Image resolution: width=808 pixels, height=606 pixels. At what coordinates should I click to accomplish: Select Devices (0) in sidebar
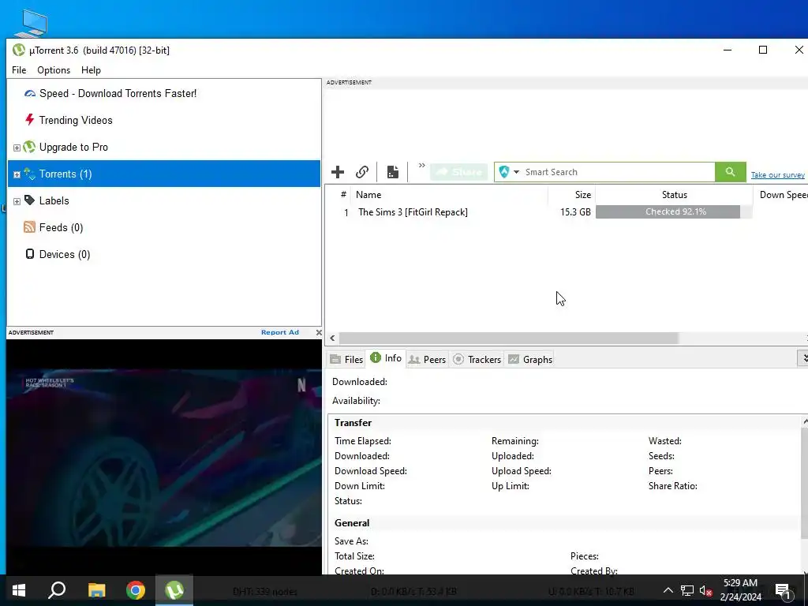(x=65, y=254)
